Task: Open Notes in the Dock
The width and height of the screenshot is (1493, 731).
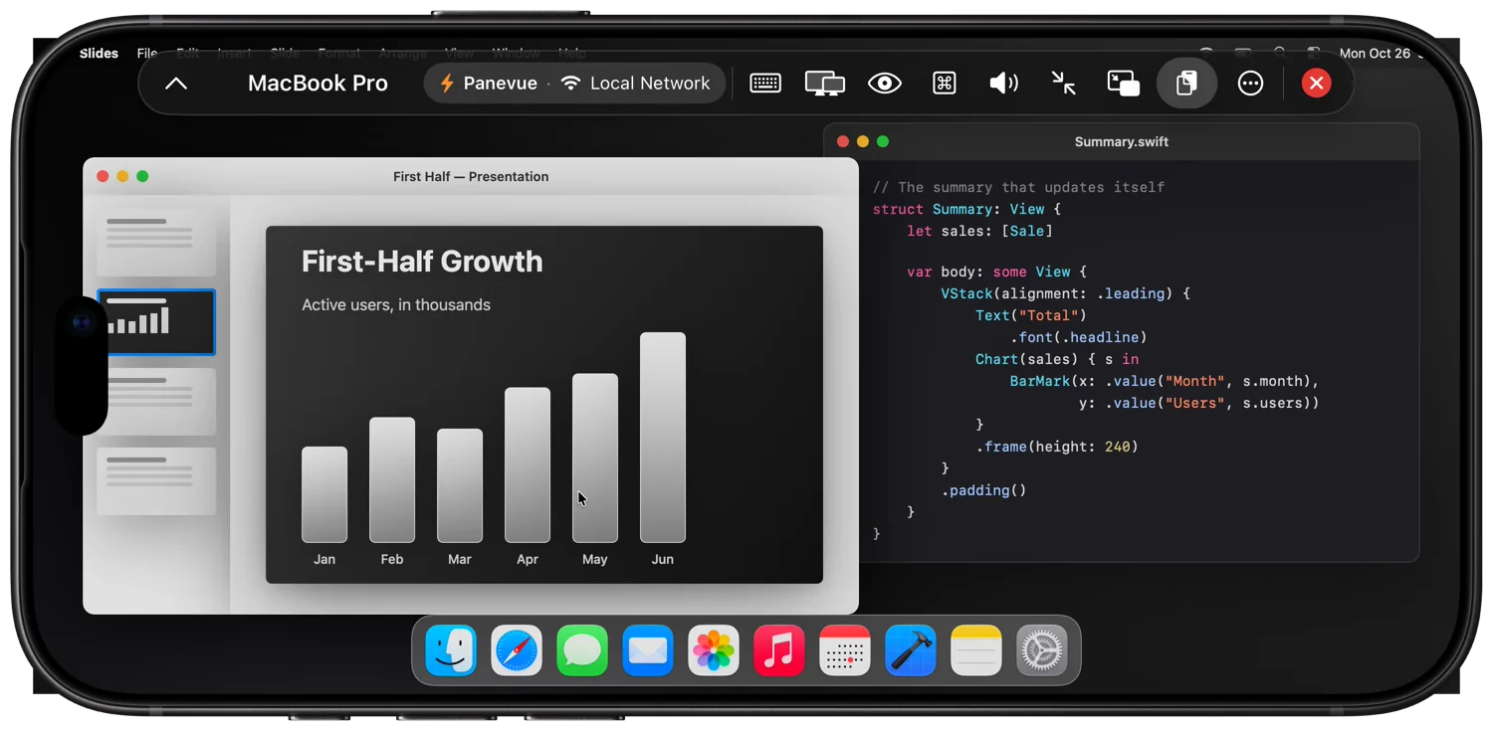Action: pyautogui.click(x=976, y=651)
